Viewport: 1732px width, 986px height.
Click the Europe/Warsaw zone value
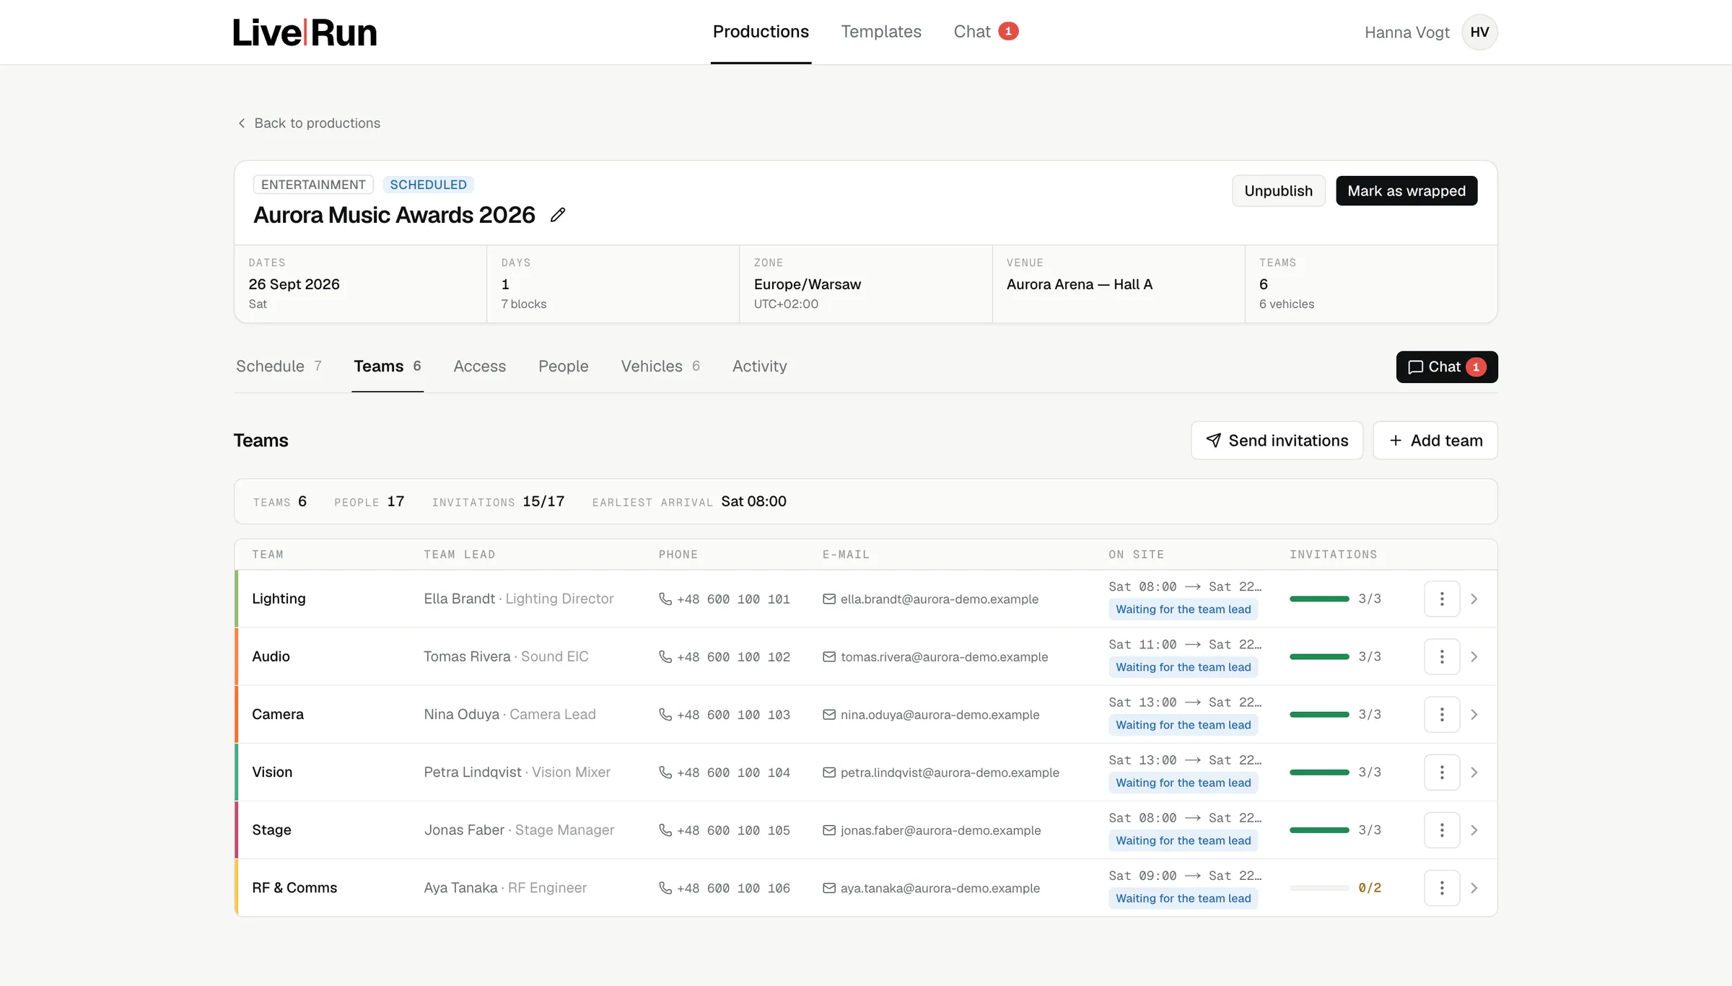807,284
